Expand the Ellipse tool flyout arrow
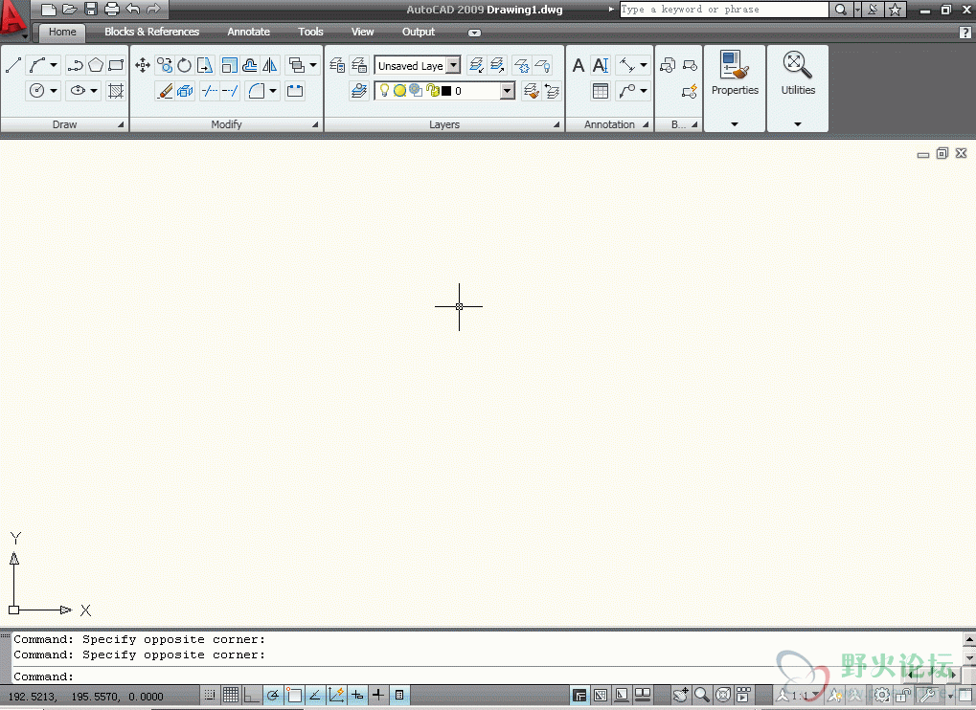This screenshot has height=710, width=976. [x=93, y=91]
